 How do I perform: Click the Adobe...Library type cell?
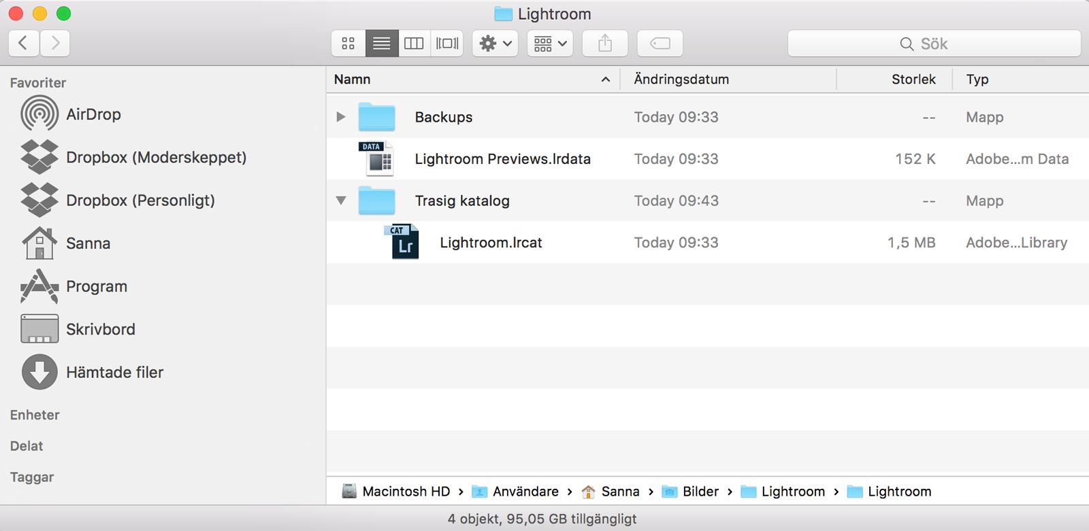[x=1017, y=243]
